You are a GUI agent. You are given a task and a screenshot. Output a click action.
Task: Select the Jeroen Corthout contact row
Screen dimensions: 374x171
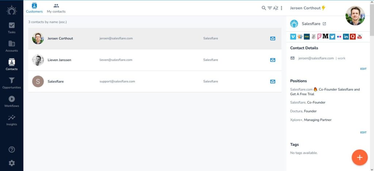(x=155, y=39)
